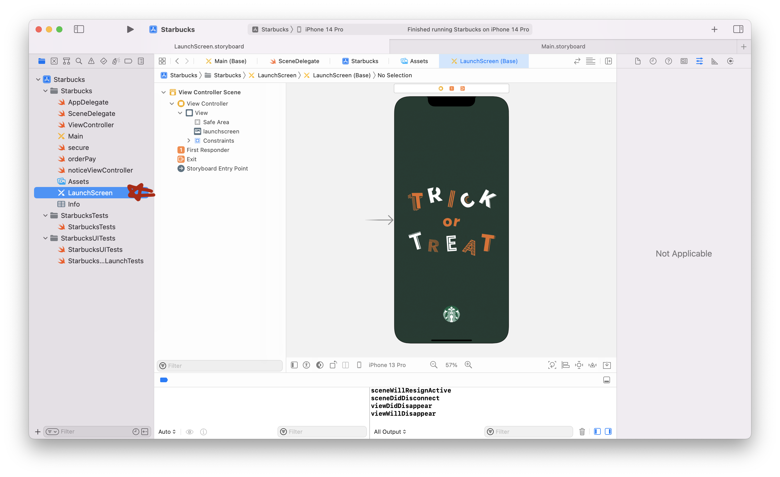This screenshot has width=780, height=477.
Task: Run the Starbucks scheme with play button
Action: pos(130,29)
